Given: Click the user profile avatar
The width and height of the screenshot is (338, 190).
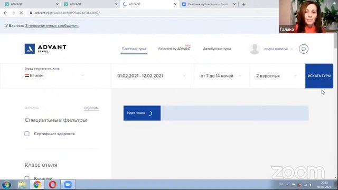Looking at the screenshot, I should coord(255,49).
